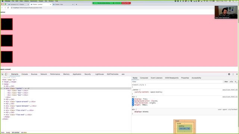Image resolution: width=239 pixels, height=134 pixels.
Task: Click the styles Filter input field
Action: [177, 82]
